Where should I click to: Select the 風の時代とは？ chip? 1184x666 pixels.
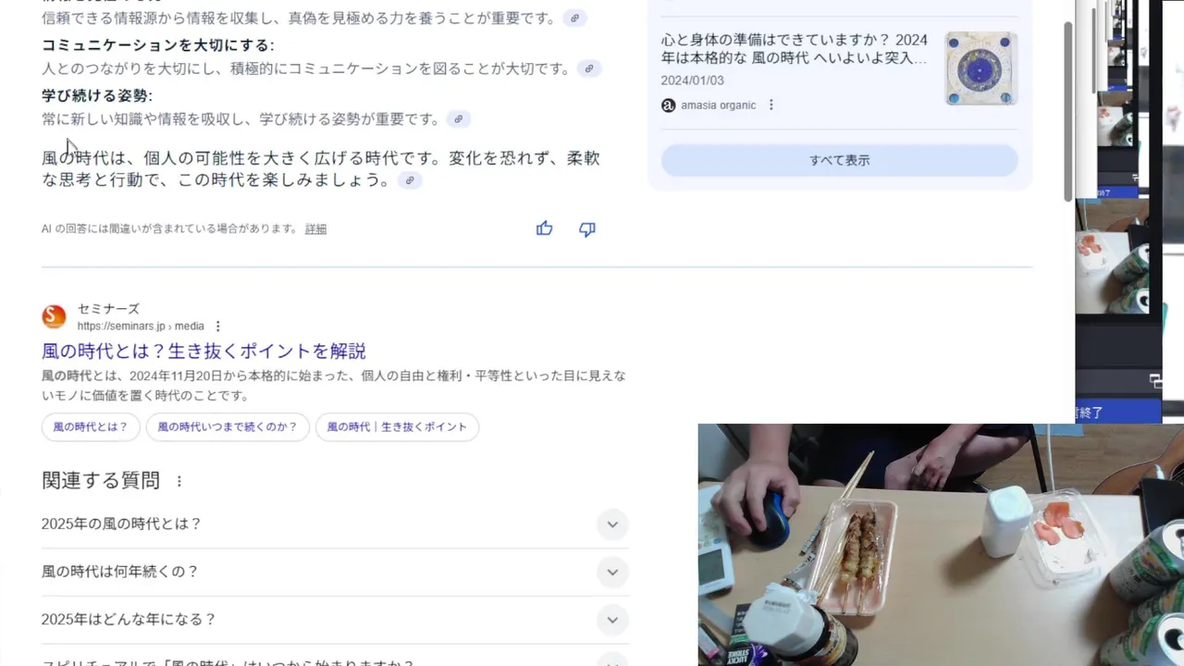point(91,427)
